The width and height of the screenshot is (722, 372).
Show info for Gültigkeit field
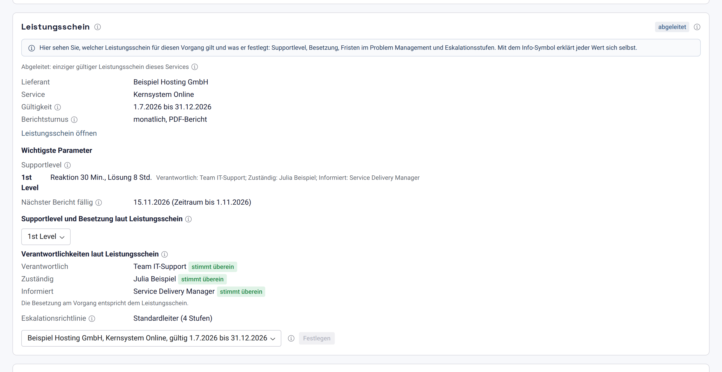tap(57, 107)
